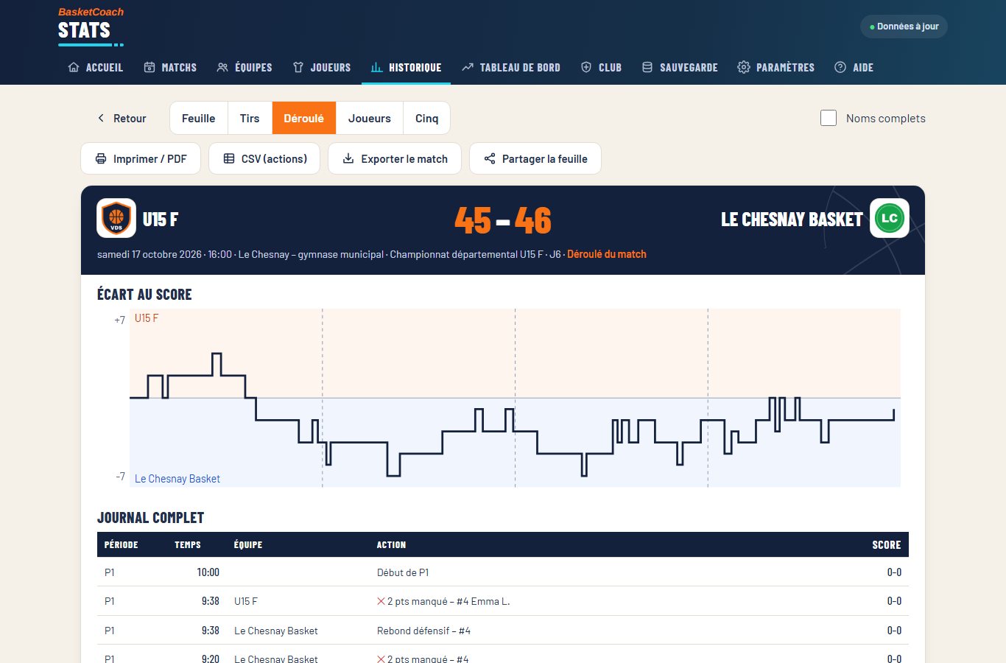This screenshot has height=663, width=1006.
Task: Click the calendar icon beside Matchs
Action: pos(150,67)
